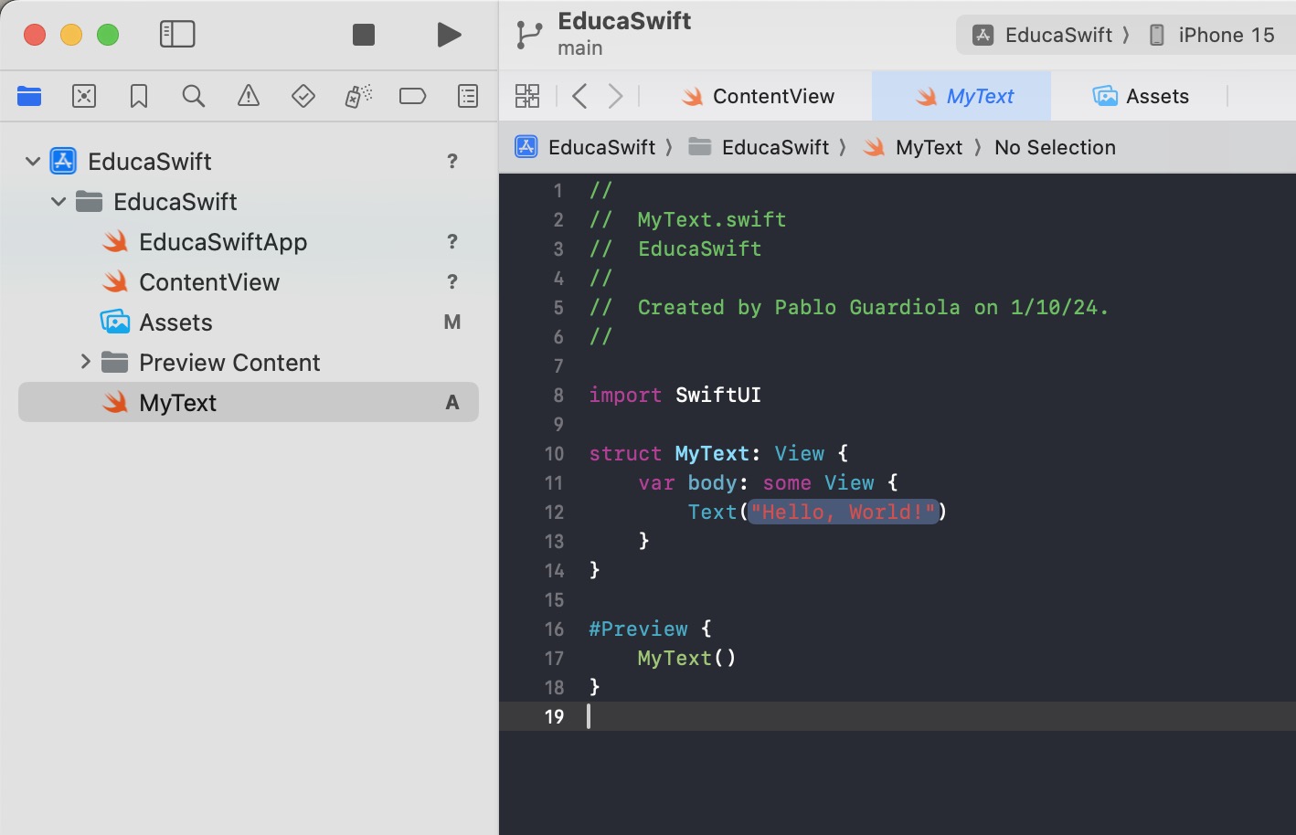The width and height of the screenshot is (1296, 835).
Task: Close the Xcode window
Action: tap(35, 35)
